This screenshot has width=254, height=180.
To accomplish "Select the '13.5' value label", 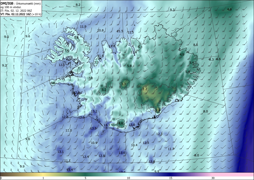I will click(93, 128).
